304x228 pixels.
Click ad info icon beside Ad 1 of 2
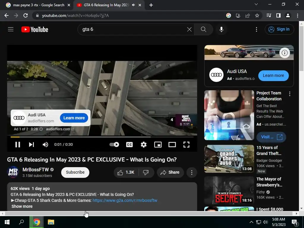pyautogui.click(x=41, y=129)
